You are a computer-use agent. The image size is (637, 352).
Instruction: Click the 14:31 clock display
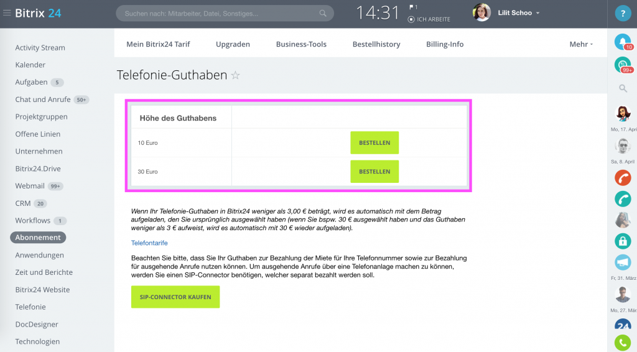[x=378, y=13]
